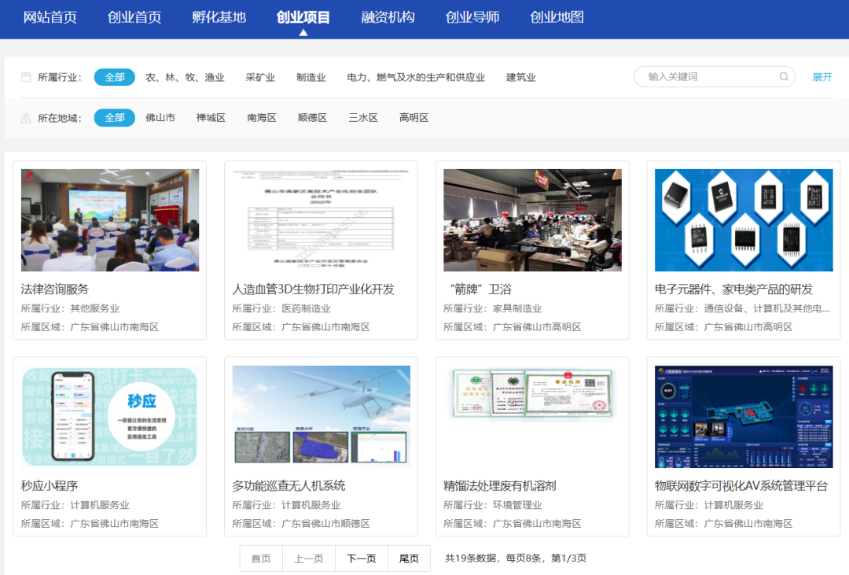Filter by 农、林、牧、渔业 industry
This screenshot has width=849, height=575.
tap(185, 78)
